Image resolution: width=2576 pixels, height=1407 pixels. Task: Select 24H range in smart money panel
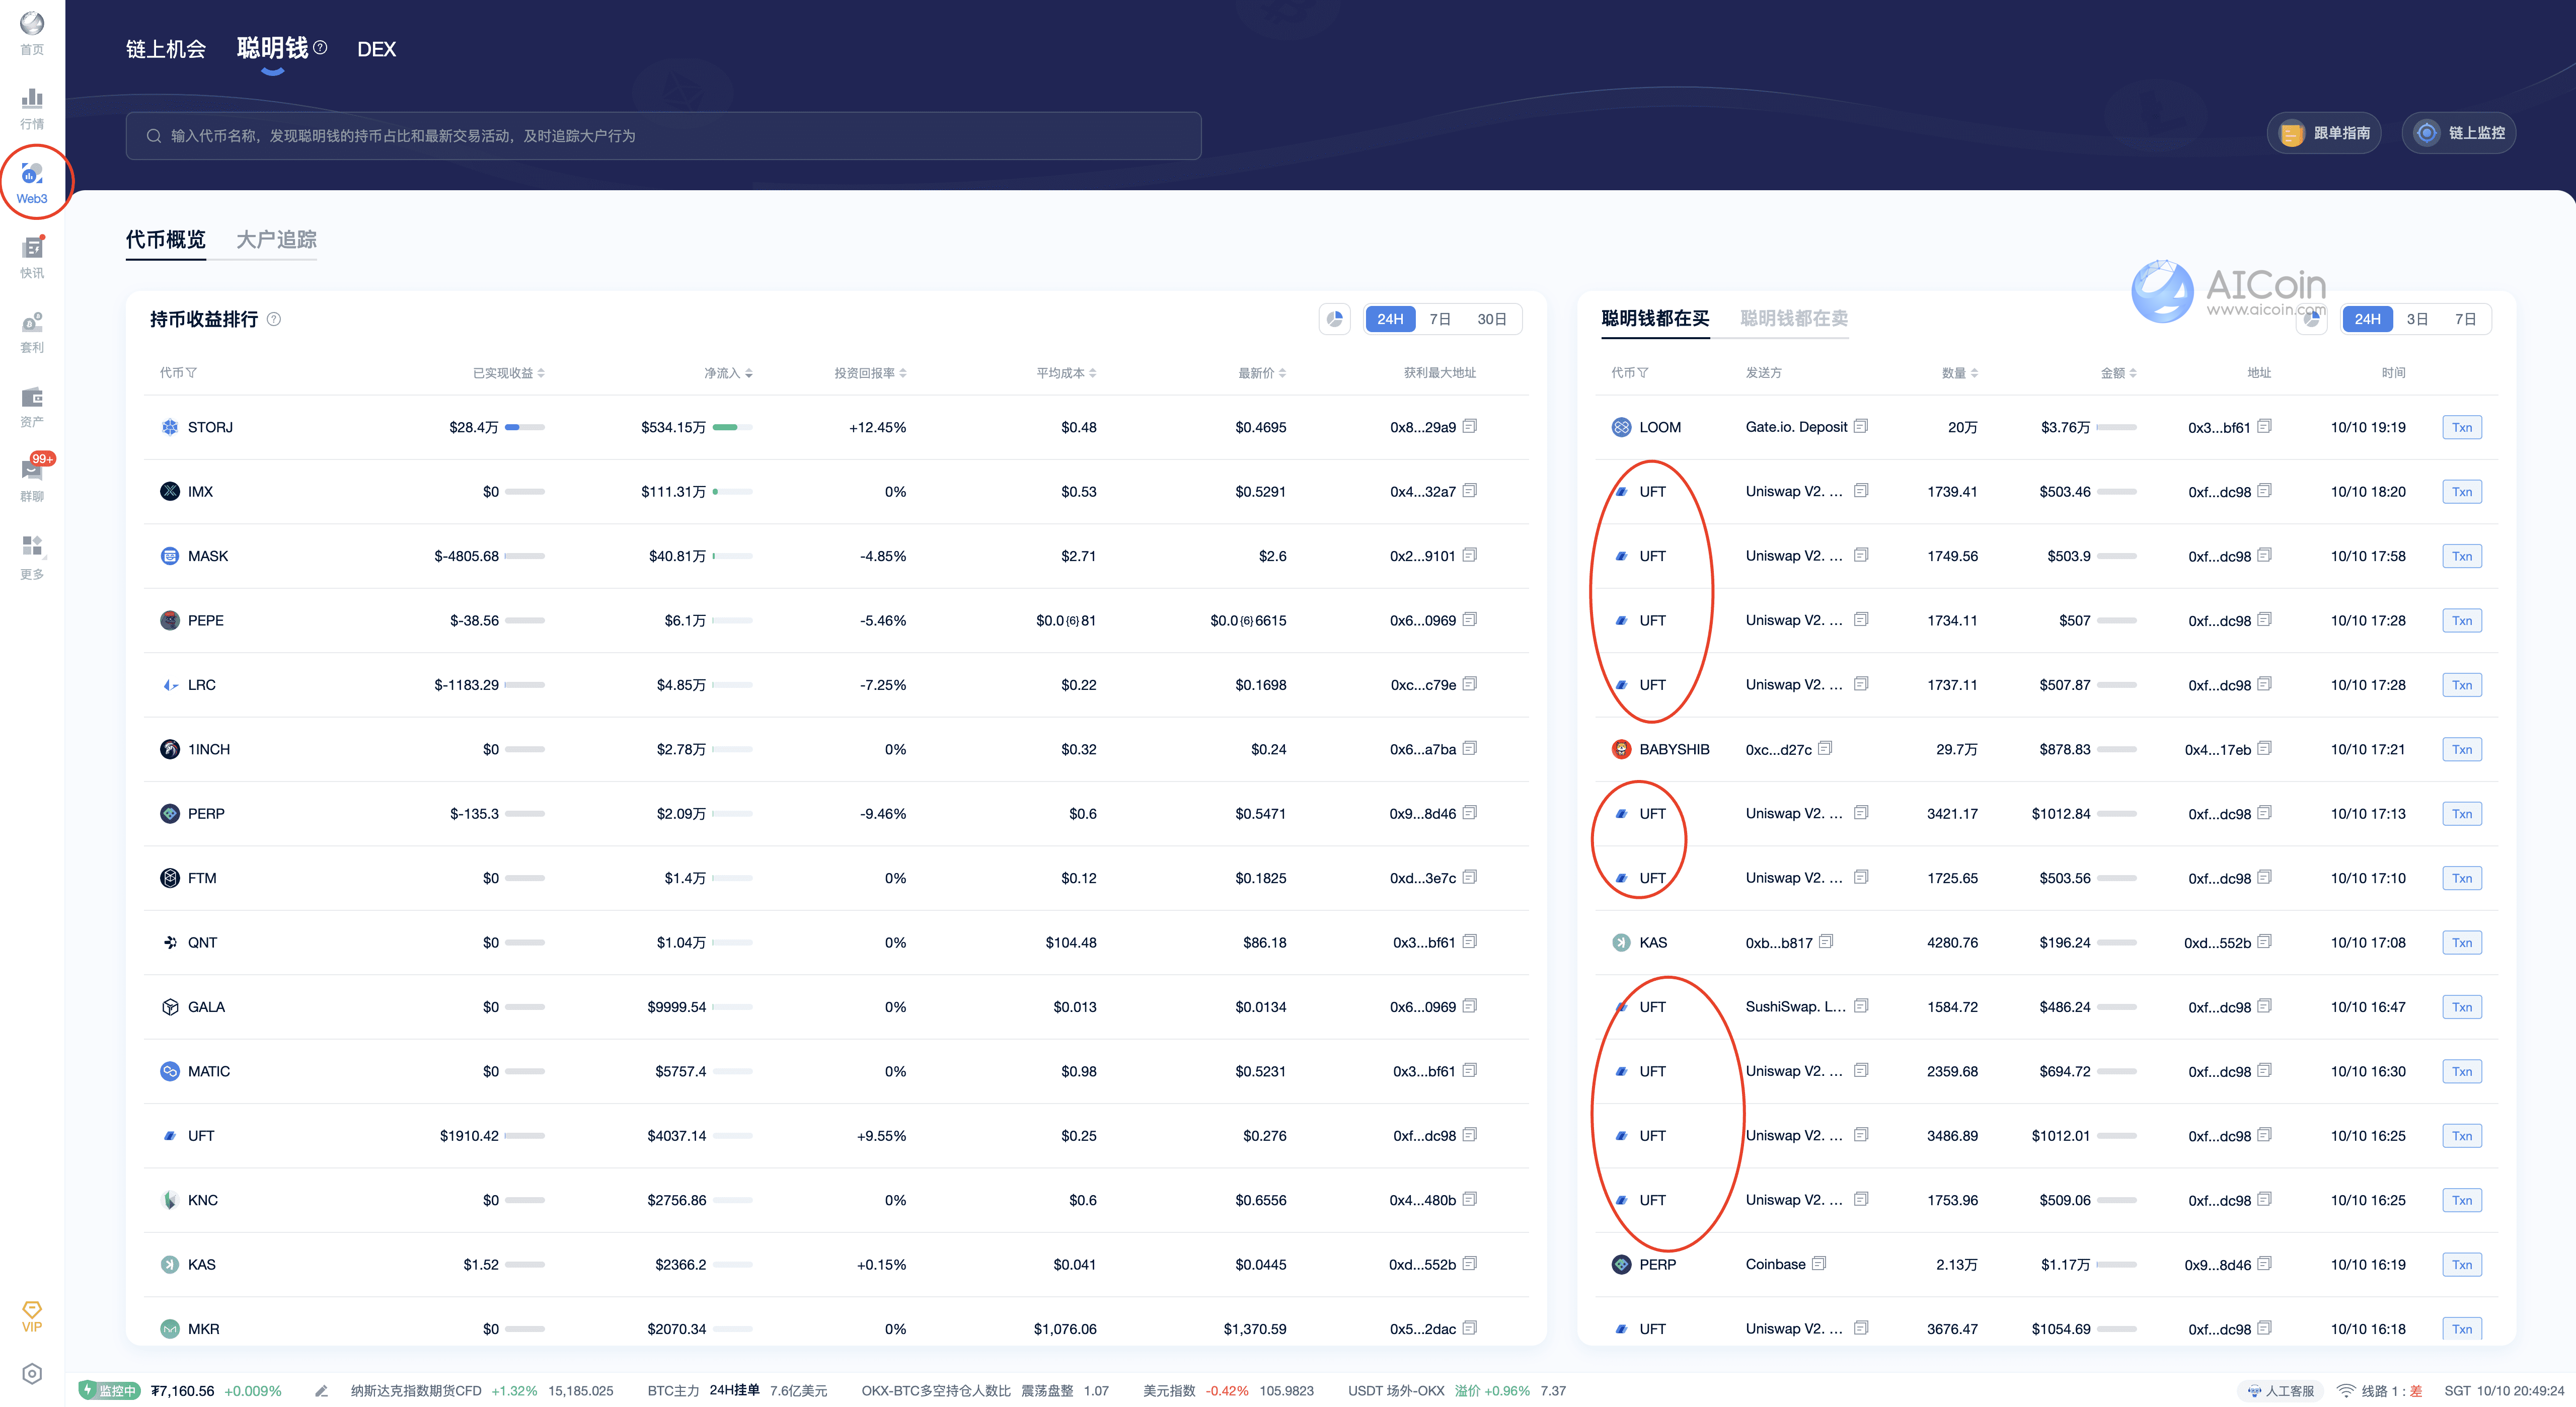pos(2367,319)
